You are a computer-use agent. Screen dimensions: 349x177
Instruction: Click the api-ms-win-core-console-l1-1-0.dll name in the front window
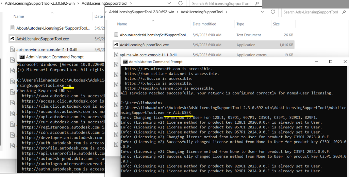tap(148, 55)
